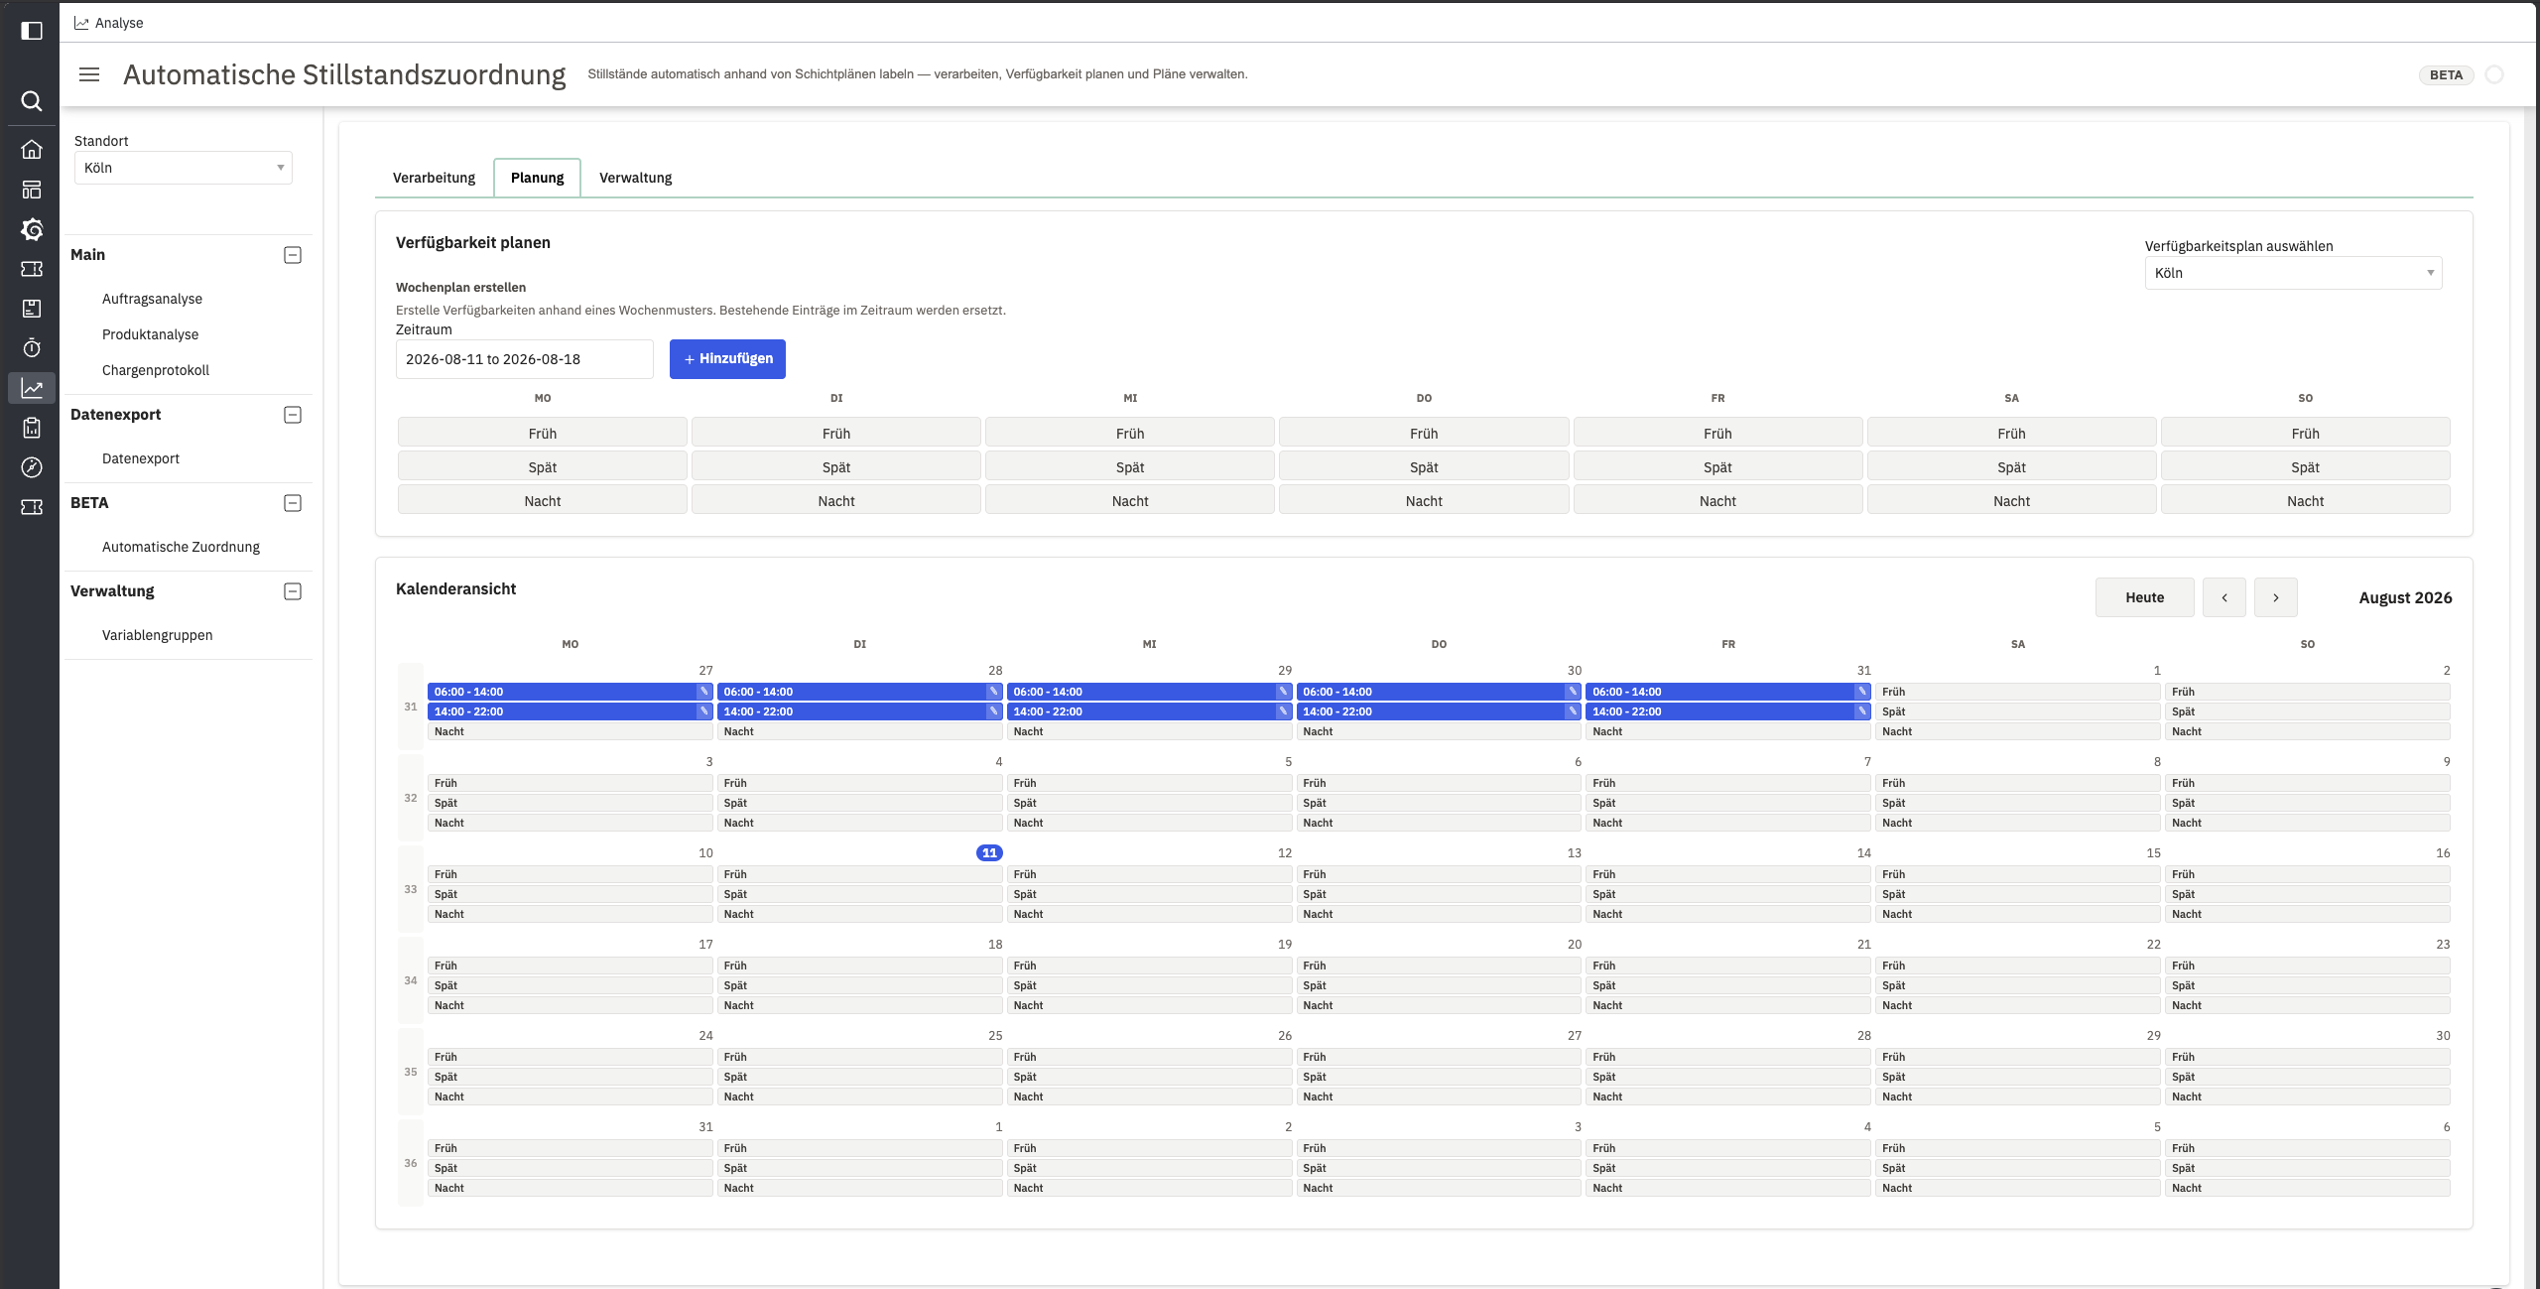Open search via the magnifier icon
Screen dimensions: 2540x1289
(32, 101)
